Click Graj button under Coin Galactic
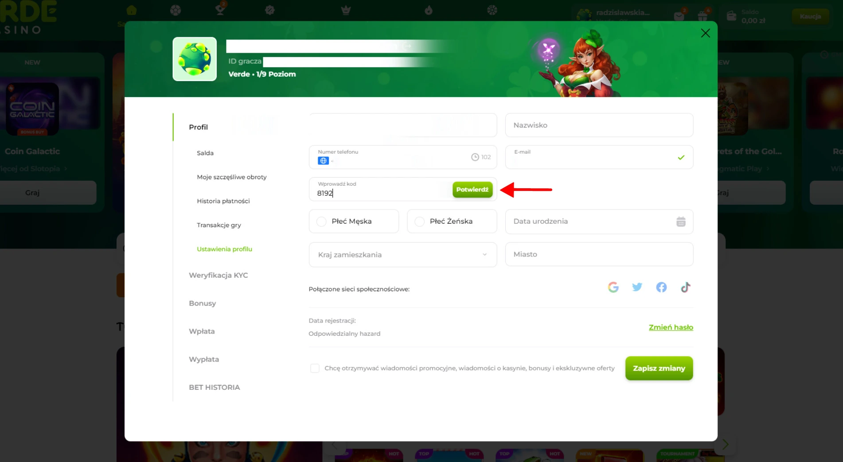 [32, 193]
